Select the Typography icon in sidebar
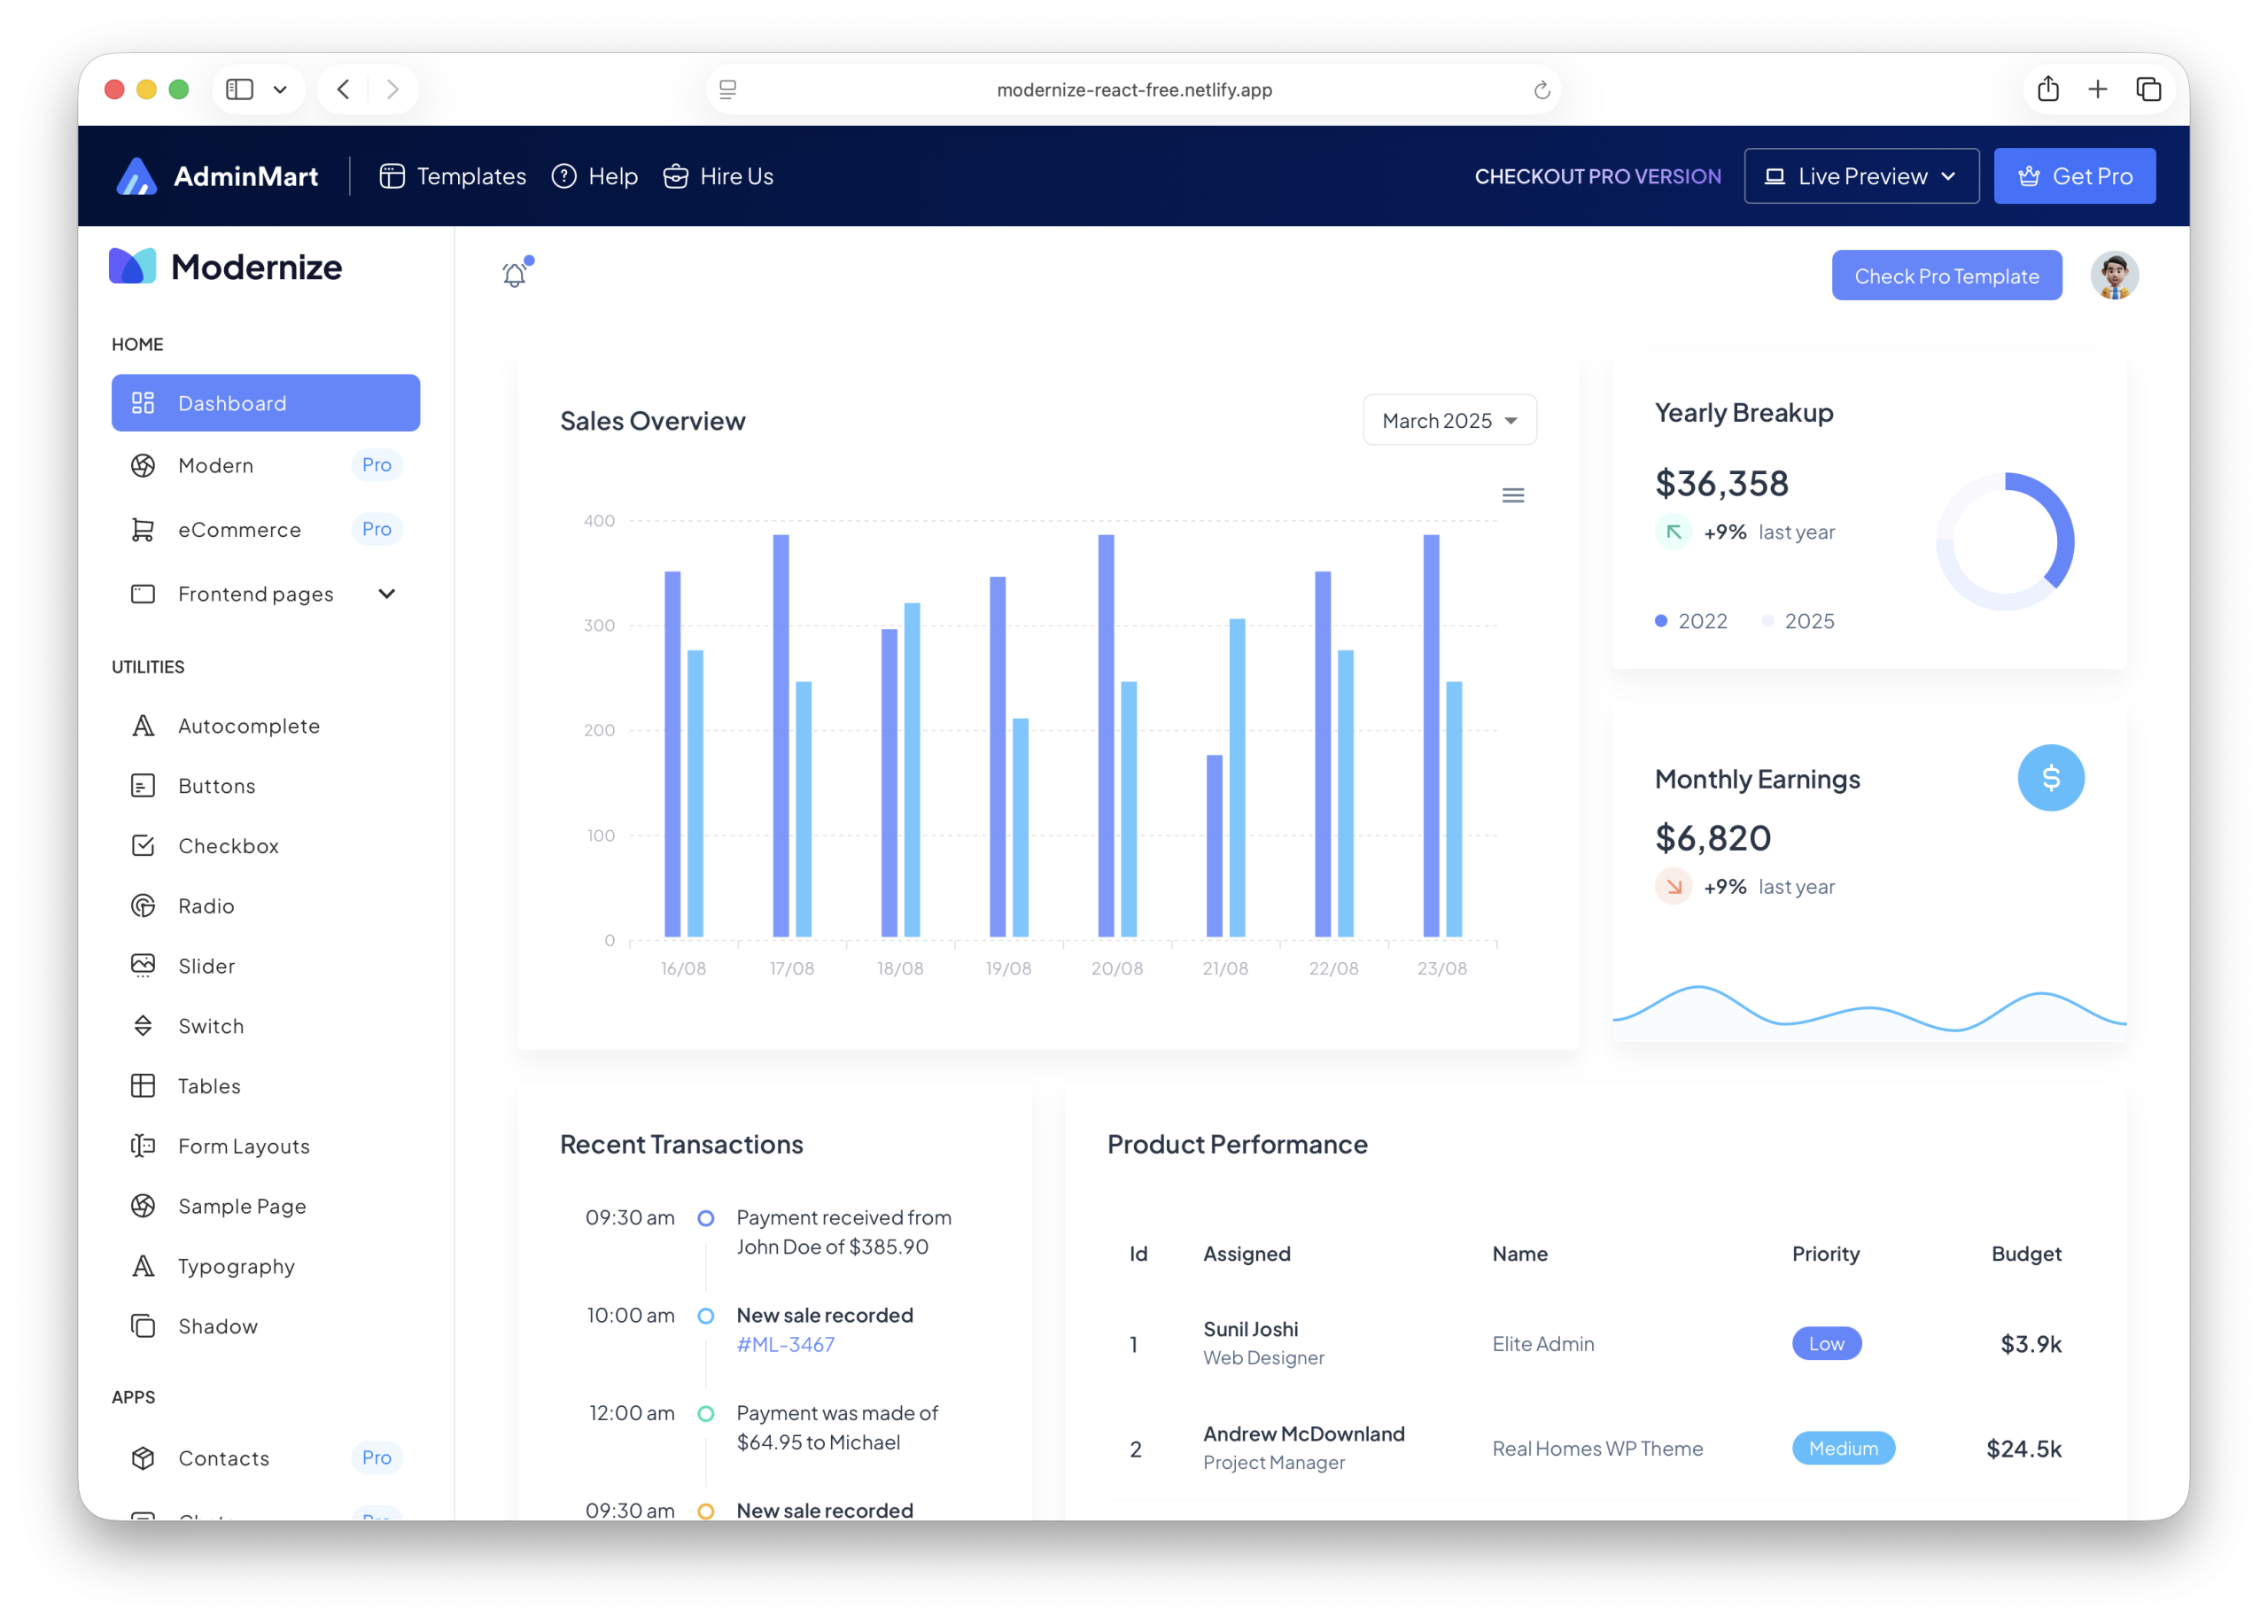The image size is (2268, 1624). click(143, 1266)
